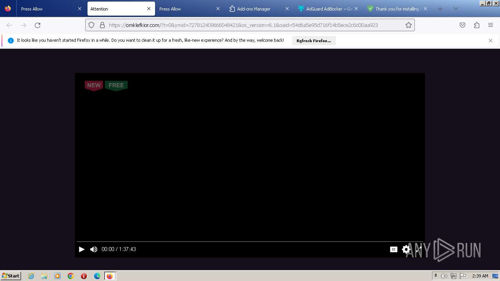Image resolution: width=500 pixels, height=281 pixels.
Task: Launch Google Chrome from the taskbar
Action: [x=71, y=276]
